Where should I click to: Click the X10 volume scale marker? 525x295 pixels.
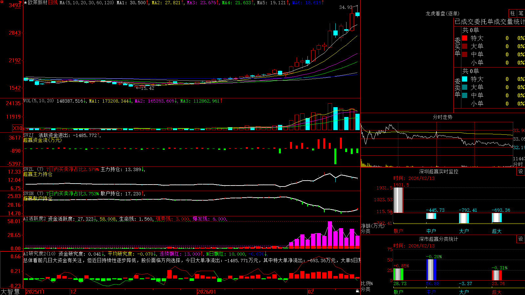click(x=17, y=128)
